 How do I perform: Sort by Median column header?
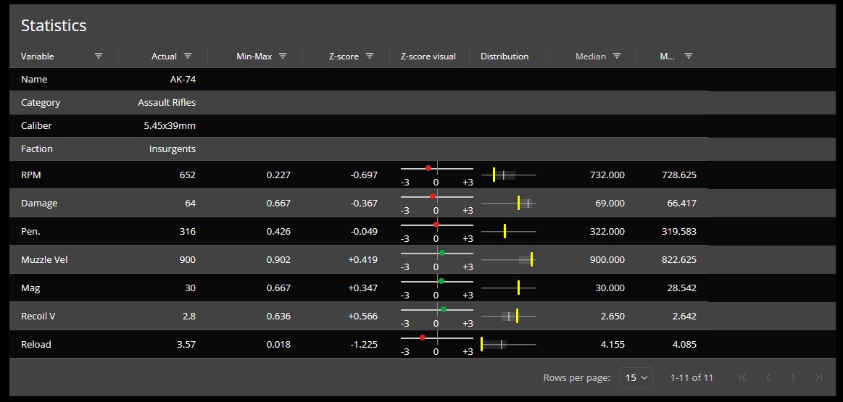coord(590,56)
